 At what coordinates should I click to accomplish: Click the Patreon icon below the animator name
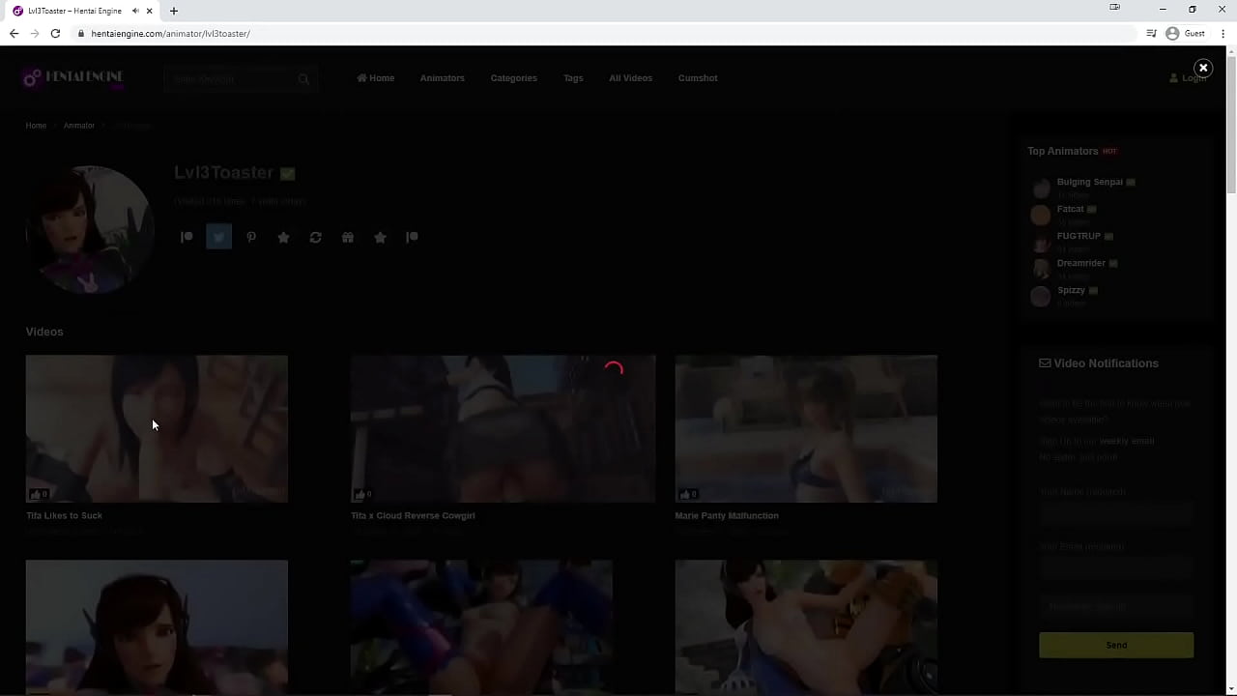tap(187, 237)
